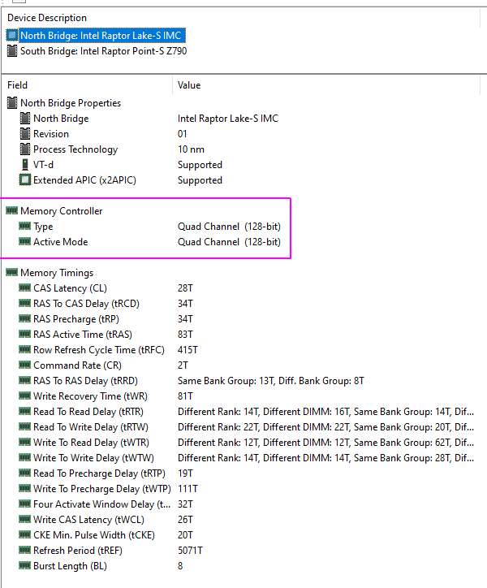Select the Write CAS Latency value 26T
Screen dimensions: 487x588
point(185,520)
